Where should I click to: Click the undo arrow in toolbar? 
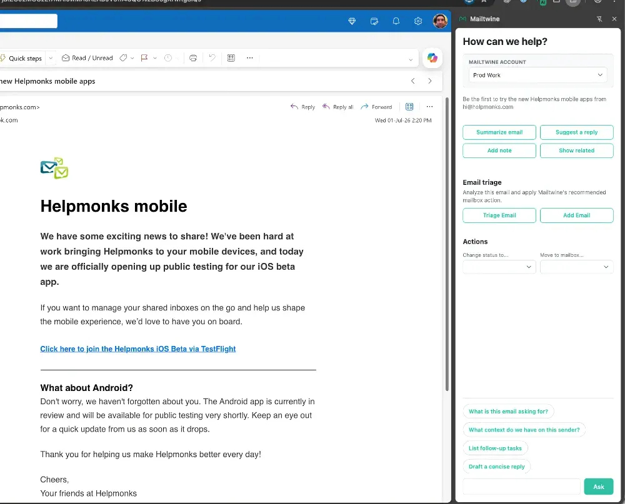[x=212, y=58]
